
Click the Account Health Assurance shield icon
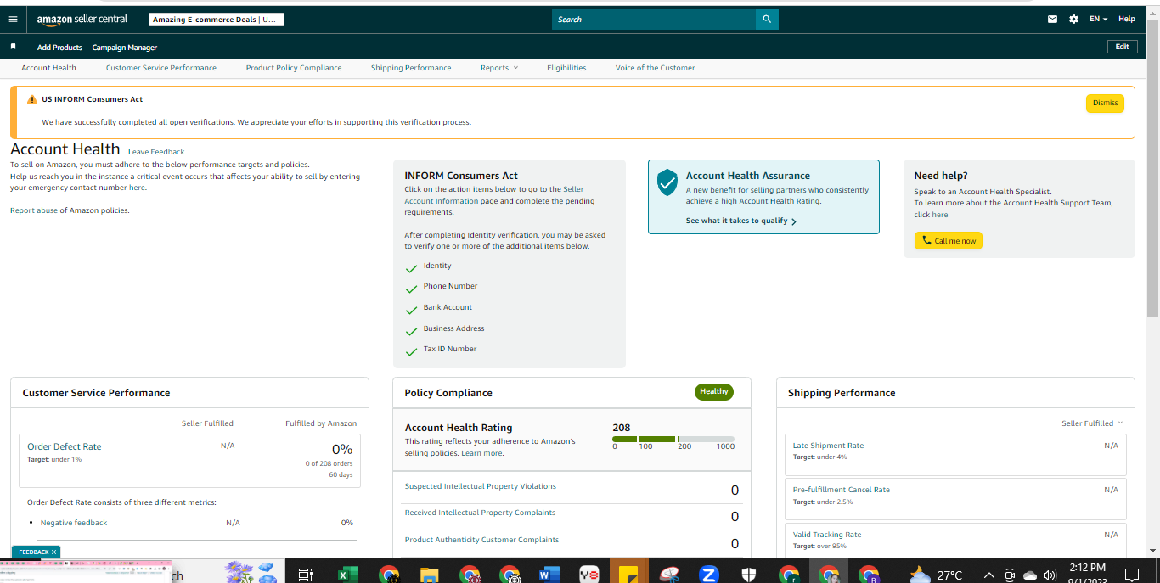tap(667, 182)
